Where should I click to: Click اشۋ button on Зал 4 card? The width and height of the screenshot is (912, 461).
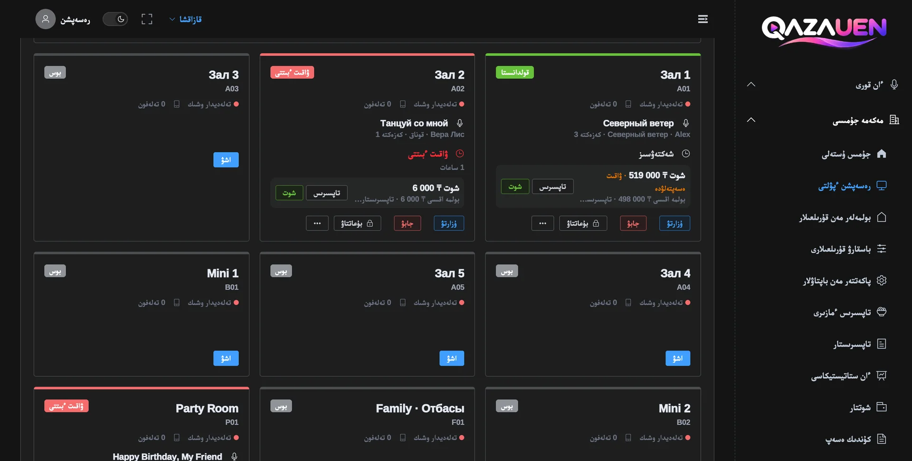(678, 358)
